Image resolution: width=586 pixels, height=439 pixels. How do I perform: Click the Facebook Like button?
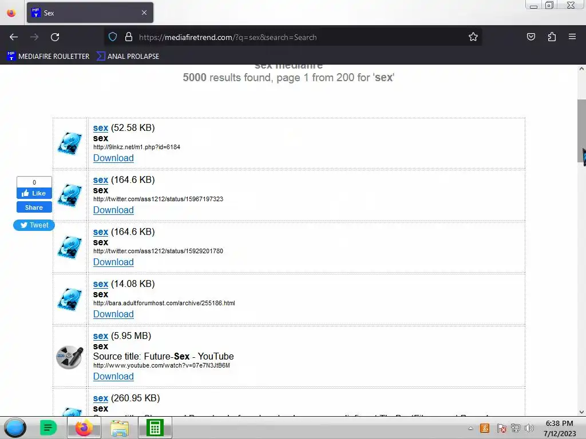[x=34, y=193]
